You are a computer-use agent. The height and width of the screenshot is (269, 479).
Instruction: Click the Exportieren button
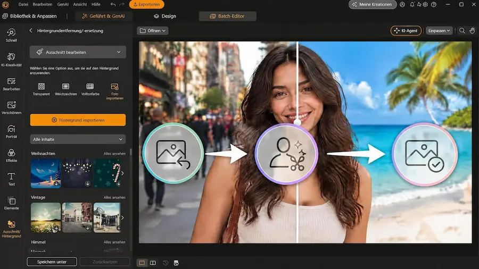coord(147,4)
